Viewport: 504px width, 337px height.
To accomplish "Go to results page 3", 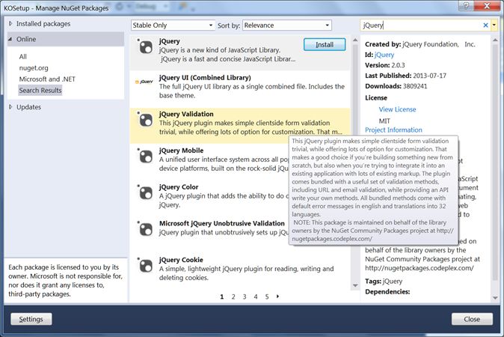I will (x=245, y=297).
